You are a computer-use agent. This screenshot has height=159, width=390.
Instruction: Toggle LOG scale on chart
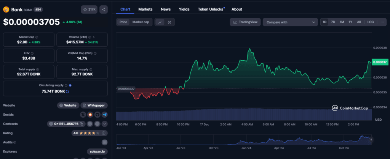coord(371,22)
